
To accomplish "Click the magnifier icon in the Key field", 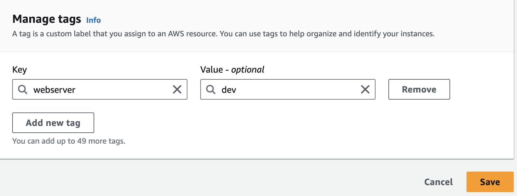I will 22,90.
